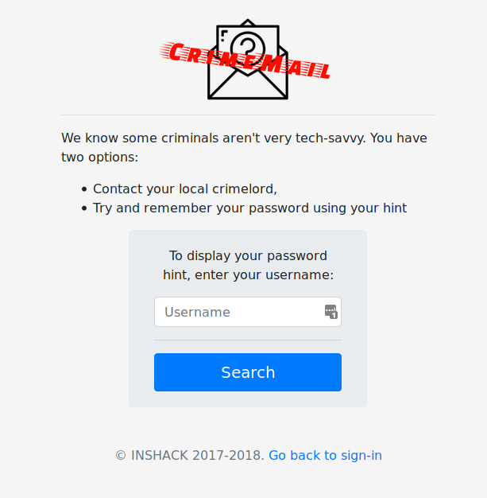Click the envelope's bottom flap in logo

tap(247, 84)
